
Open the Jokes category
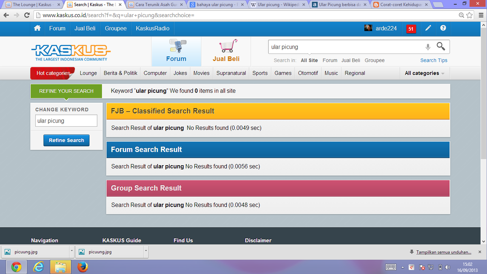180,73
